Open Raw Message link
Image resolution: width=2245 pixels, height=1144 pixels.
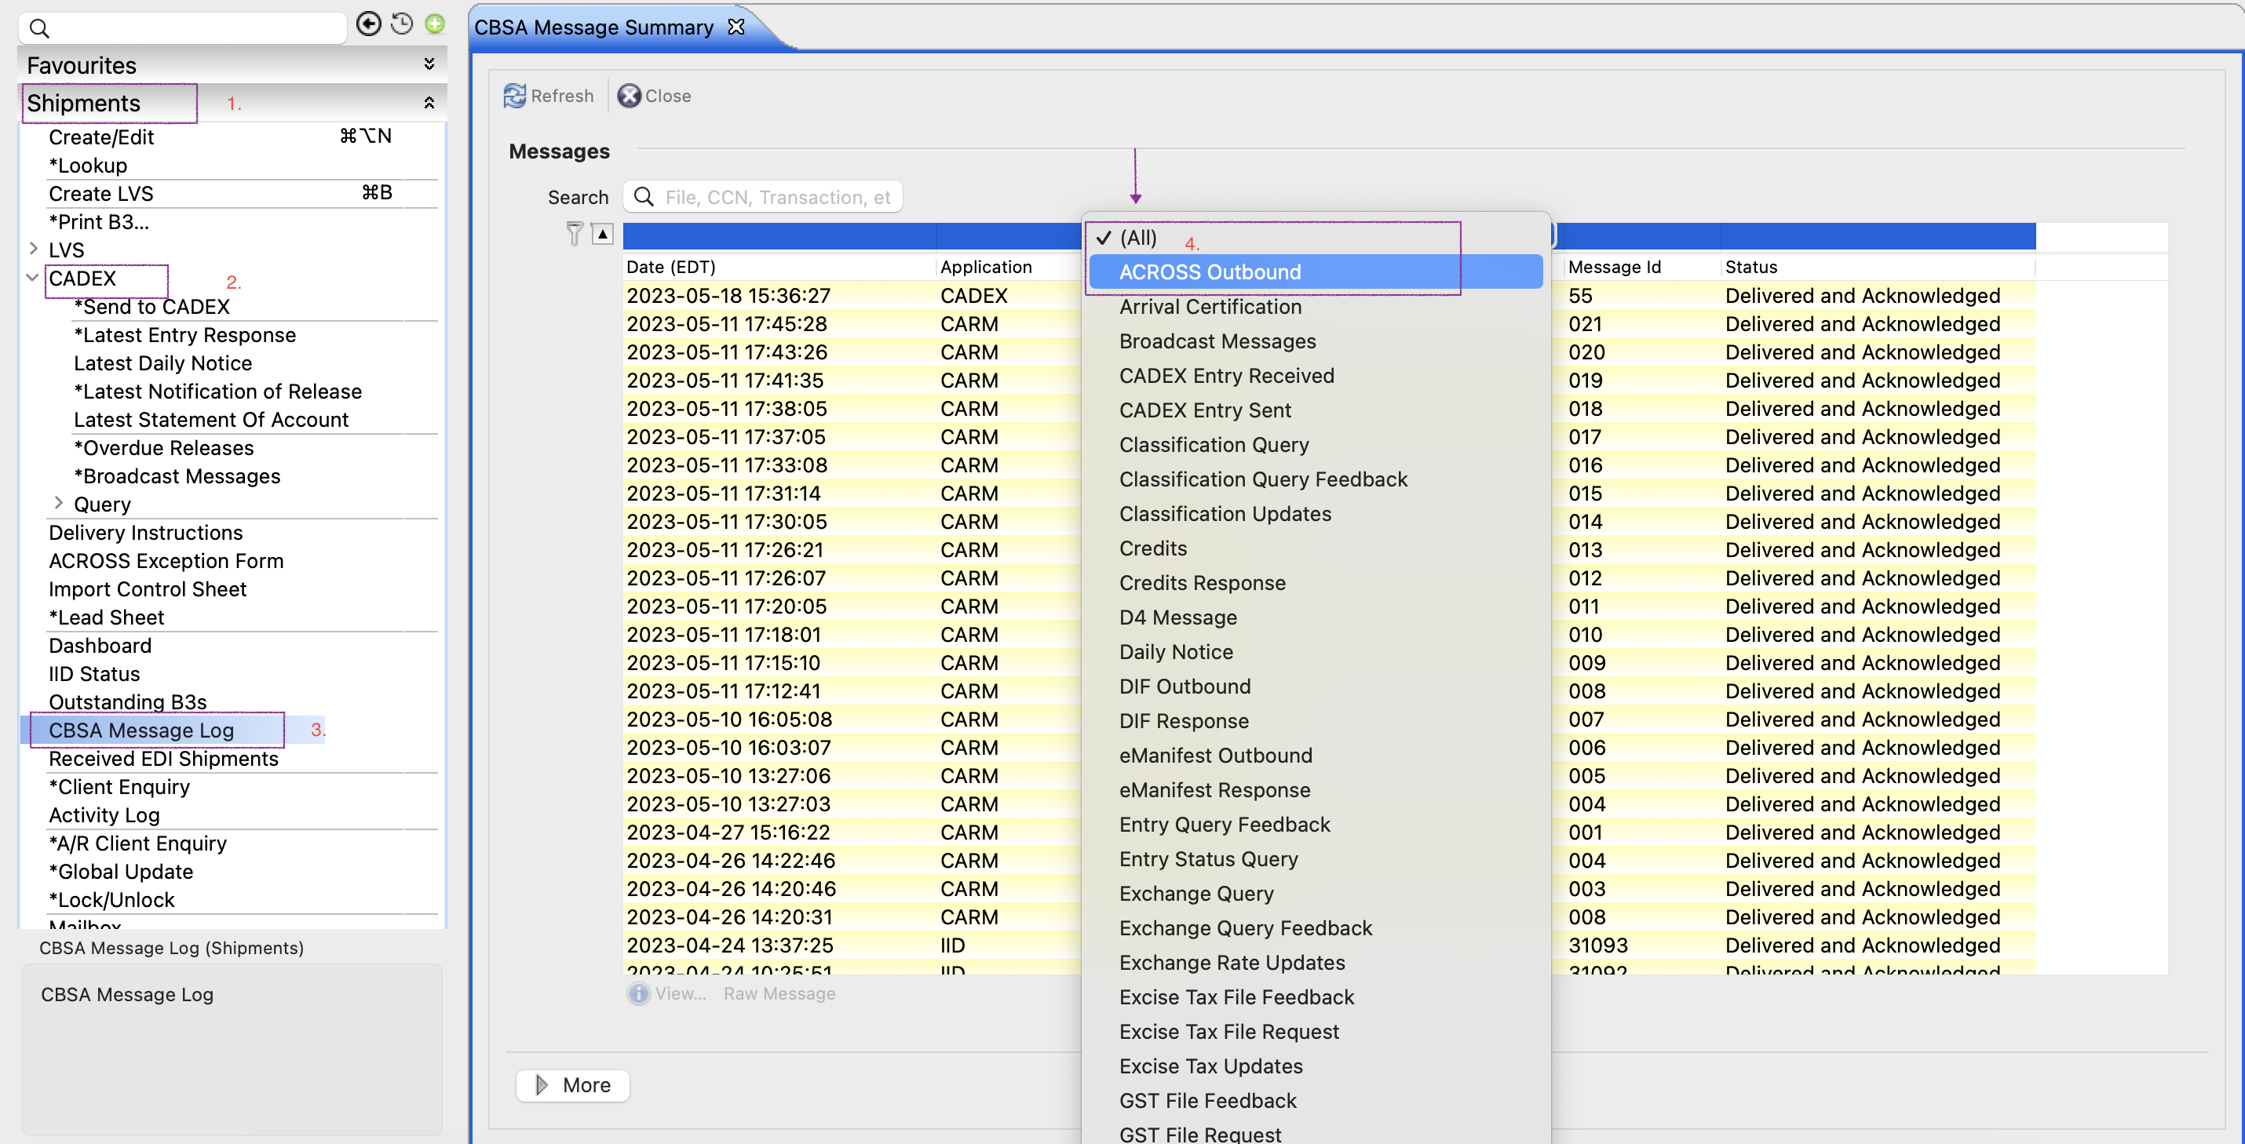pyautogui.click(x=779, y=993)
